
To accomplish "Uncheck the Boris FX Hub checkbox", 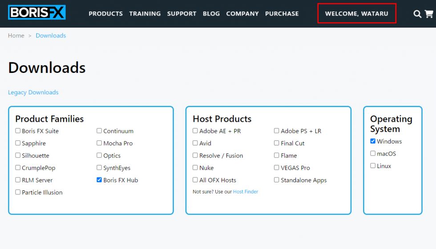I will click(99, 180).
